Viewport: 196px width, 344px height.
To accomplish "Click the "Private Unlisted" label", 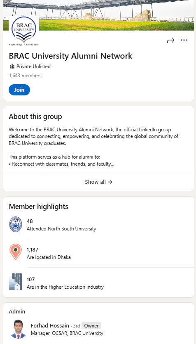I will 33,66.
